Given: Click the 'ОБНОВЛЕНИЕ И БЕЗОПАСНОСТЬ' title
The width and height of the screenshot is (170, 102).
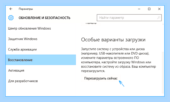Looking at the screenshot, I should (x=44, y=18).
